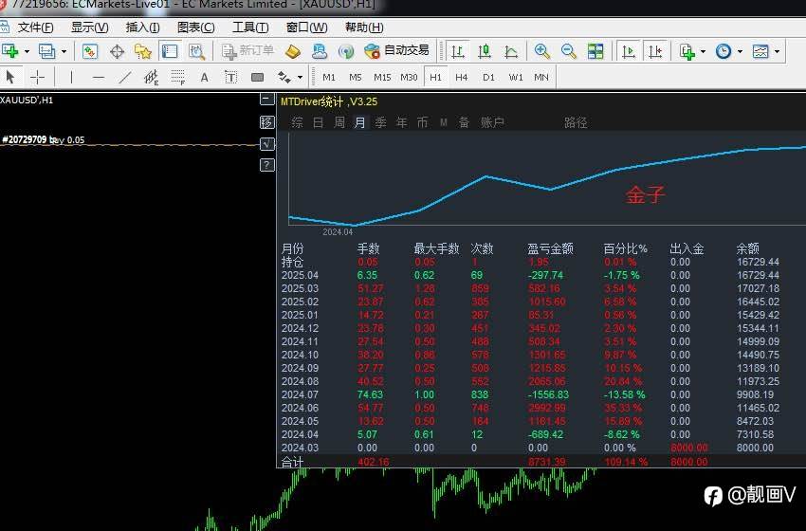Switch to W1 timeframe
This screenshot has height=531, width=806.
[x=516, y=77]
